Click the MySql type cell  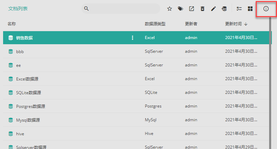151,120
